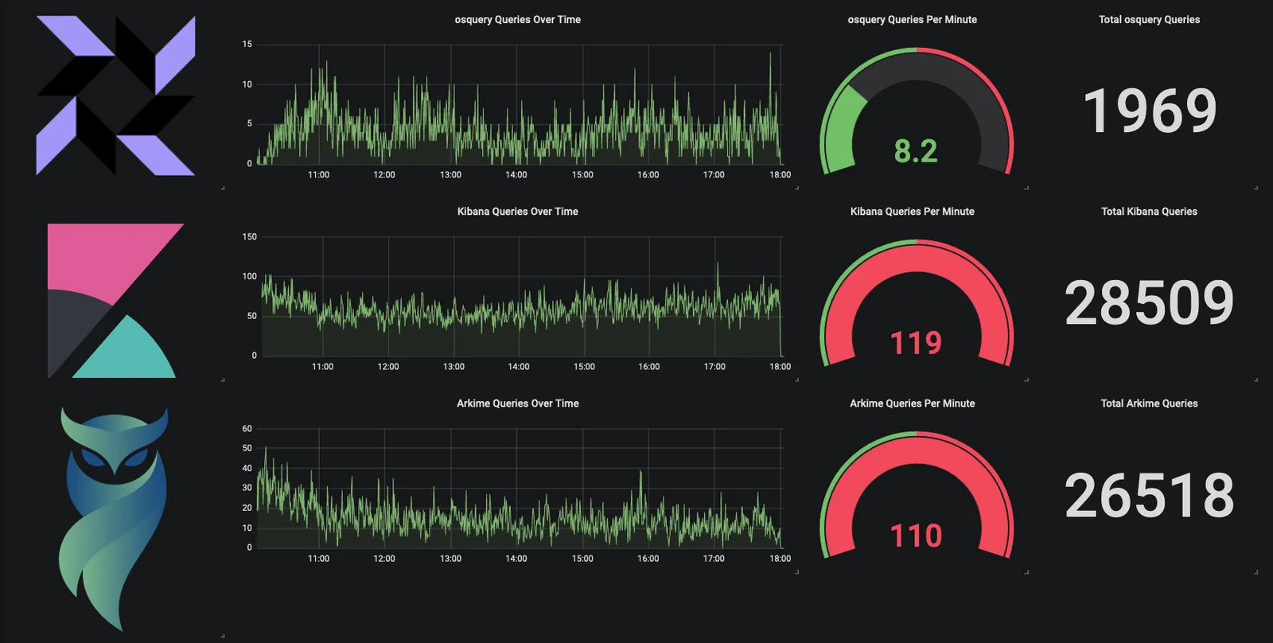This screenshot has width=1273, height=643.
Task: Open the Arkime Queries Over Time panel title
Action: click(x=518, y=403)
